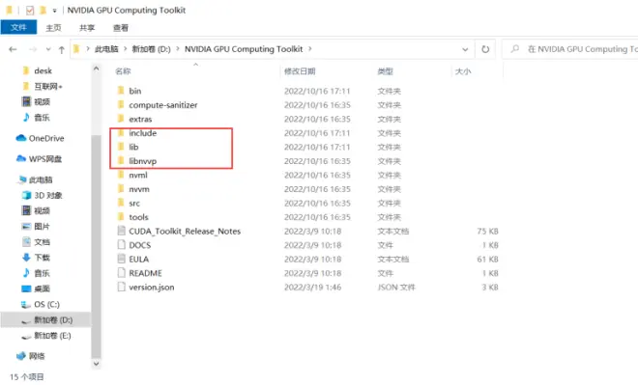The width and height of the screenshot is (638, 385).
Task: Select the nvml folder icon
Action: (121, 175)
